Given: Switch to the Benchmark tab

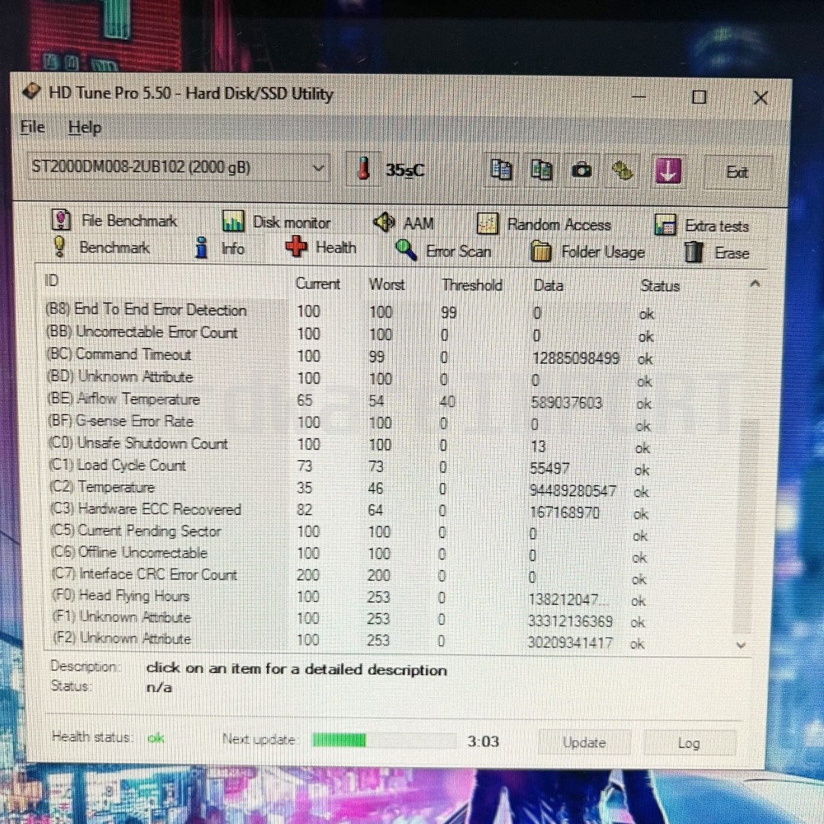Looking at the screenshot, I should click(102, 247).
